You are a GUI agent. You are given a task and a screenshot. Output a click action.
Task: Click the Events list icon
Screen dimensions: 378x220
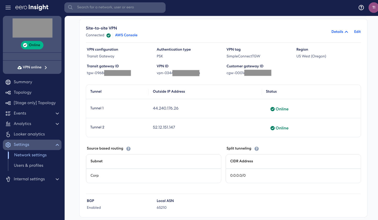click(x=8, y=113)
